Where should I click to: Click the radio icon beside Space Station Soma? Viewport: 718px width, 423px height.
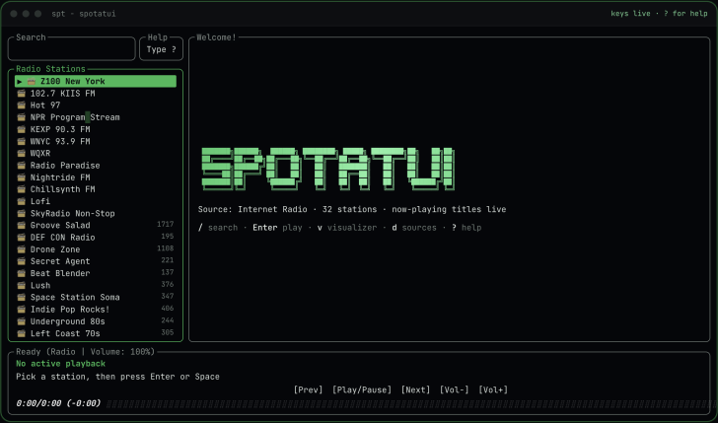pyautogui.click(x=21, y=297)
